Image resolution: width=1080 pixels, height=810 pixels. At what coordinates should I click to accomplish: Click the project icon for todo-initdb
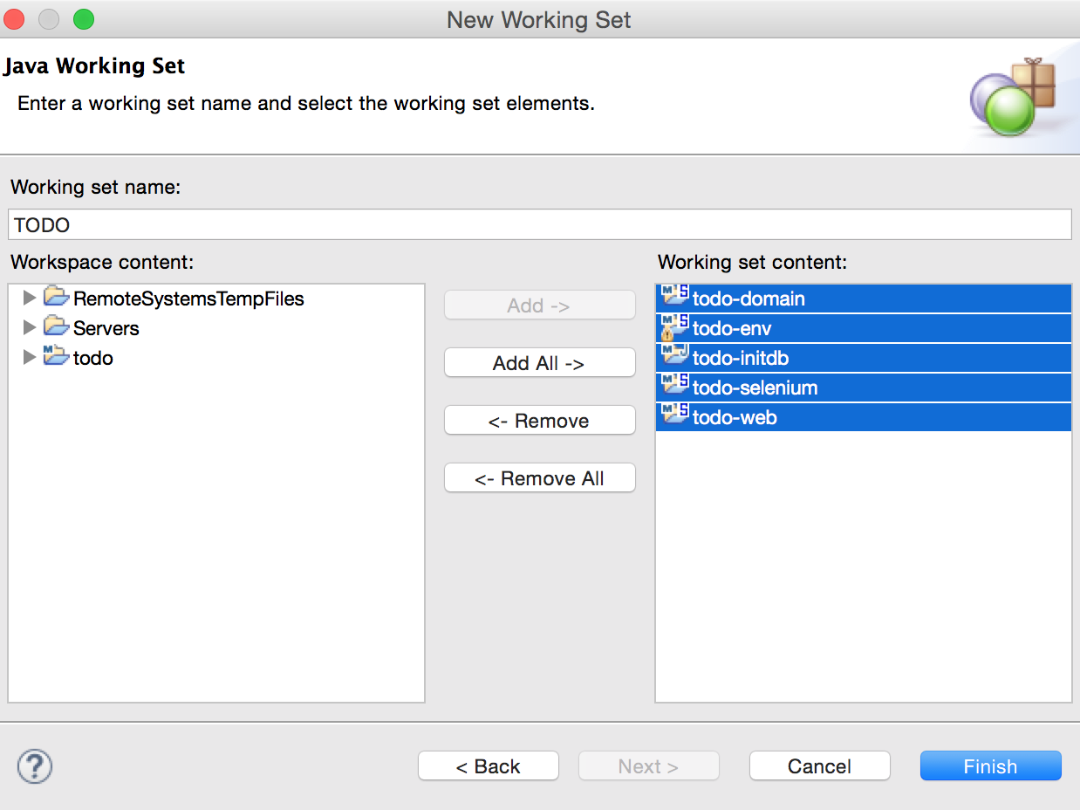pyautogui.click(x=674, y=358)
